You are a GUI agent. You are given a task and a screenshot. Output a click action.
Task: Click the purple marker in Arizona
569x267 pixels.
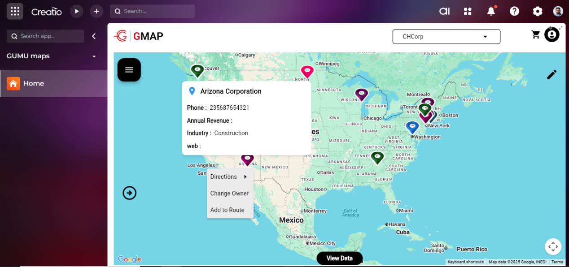[247, 159]
